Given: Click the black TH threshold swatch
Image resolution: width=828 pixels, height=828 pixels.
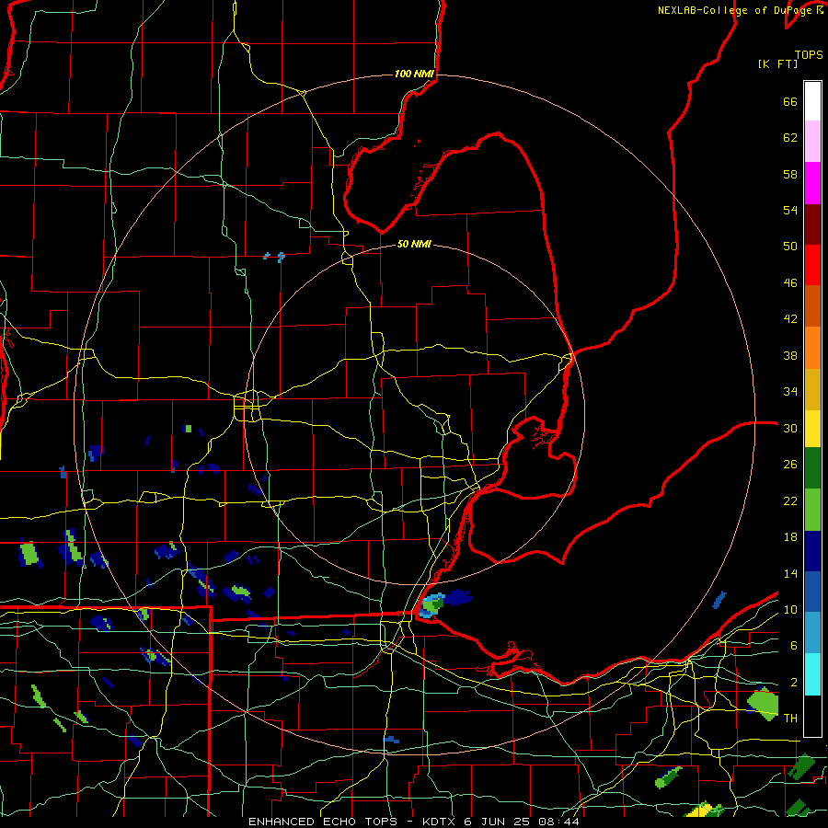Looking at the screenshot, I should pos(812,716).
